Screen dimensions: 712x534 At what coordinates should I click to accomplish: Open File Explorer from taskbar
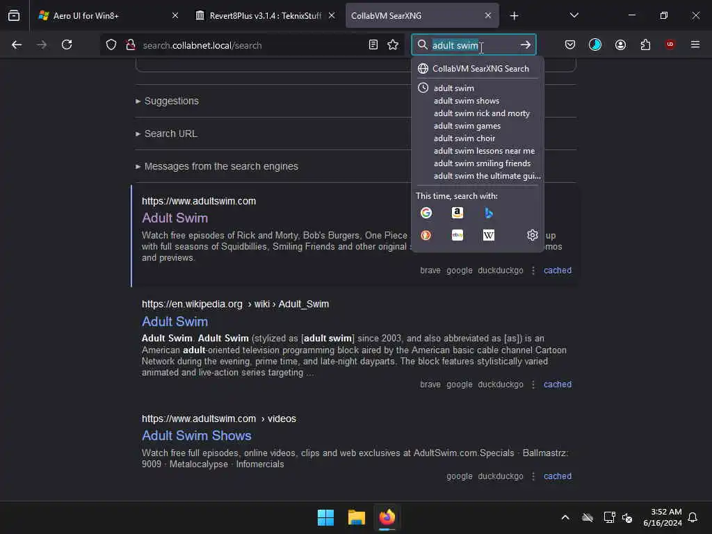[x=357, y=517]
